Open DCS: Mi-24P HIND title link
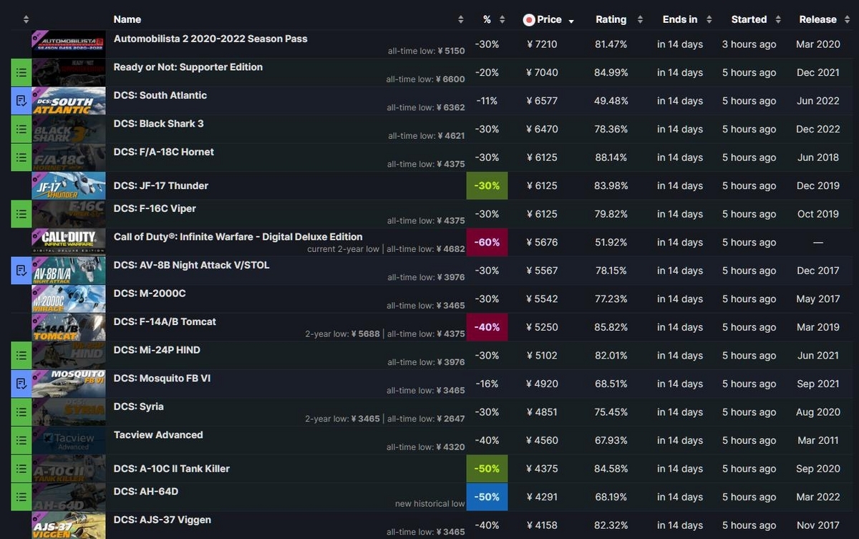 click(157, 350)
